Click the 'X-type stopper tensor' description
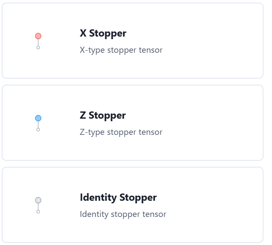272x245 pixels. coord(121,50)
